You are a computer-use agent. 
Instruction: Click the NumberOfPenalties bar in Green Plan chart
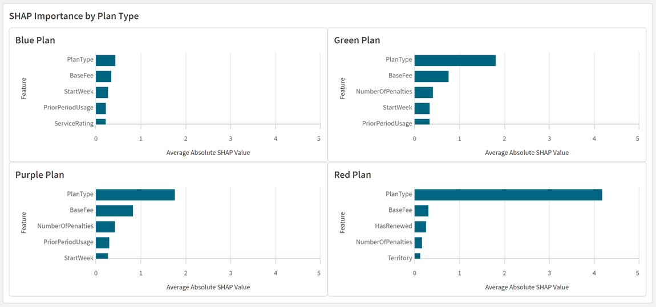pos(423,92)
